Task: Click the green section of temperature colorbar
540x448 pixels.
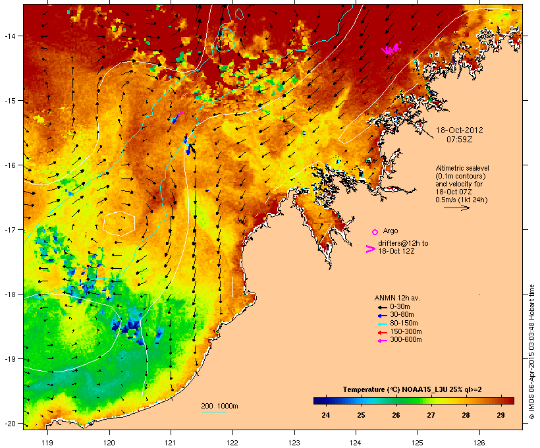Action: pyautogui.click(x=408, y=401)
